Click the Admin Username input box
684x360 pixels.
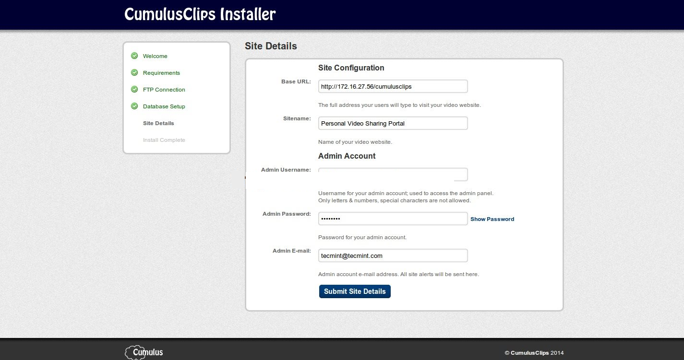[x=393, y=174]
